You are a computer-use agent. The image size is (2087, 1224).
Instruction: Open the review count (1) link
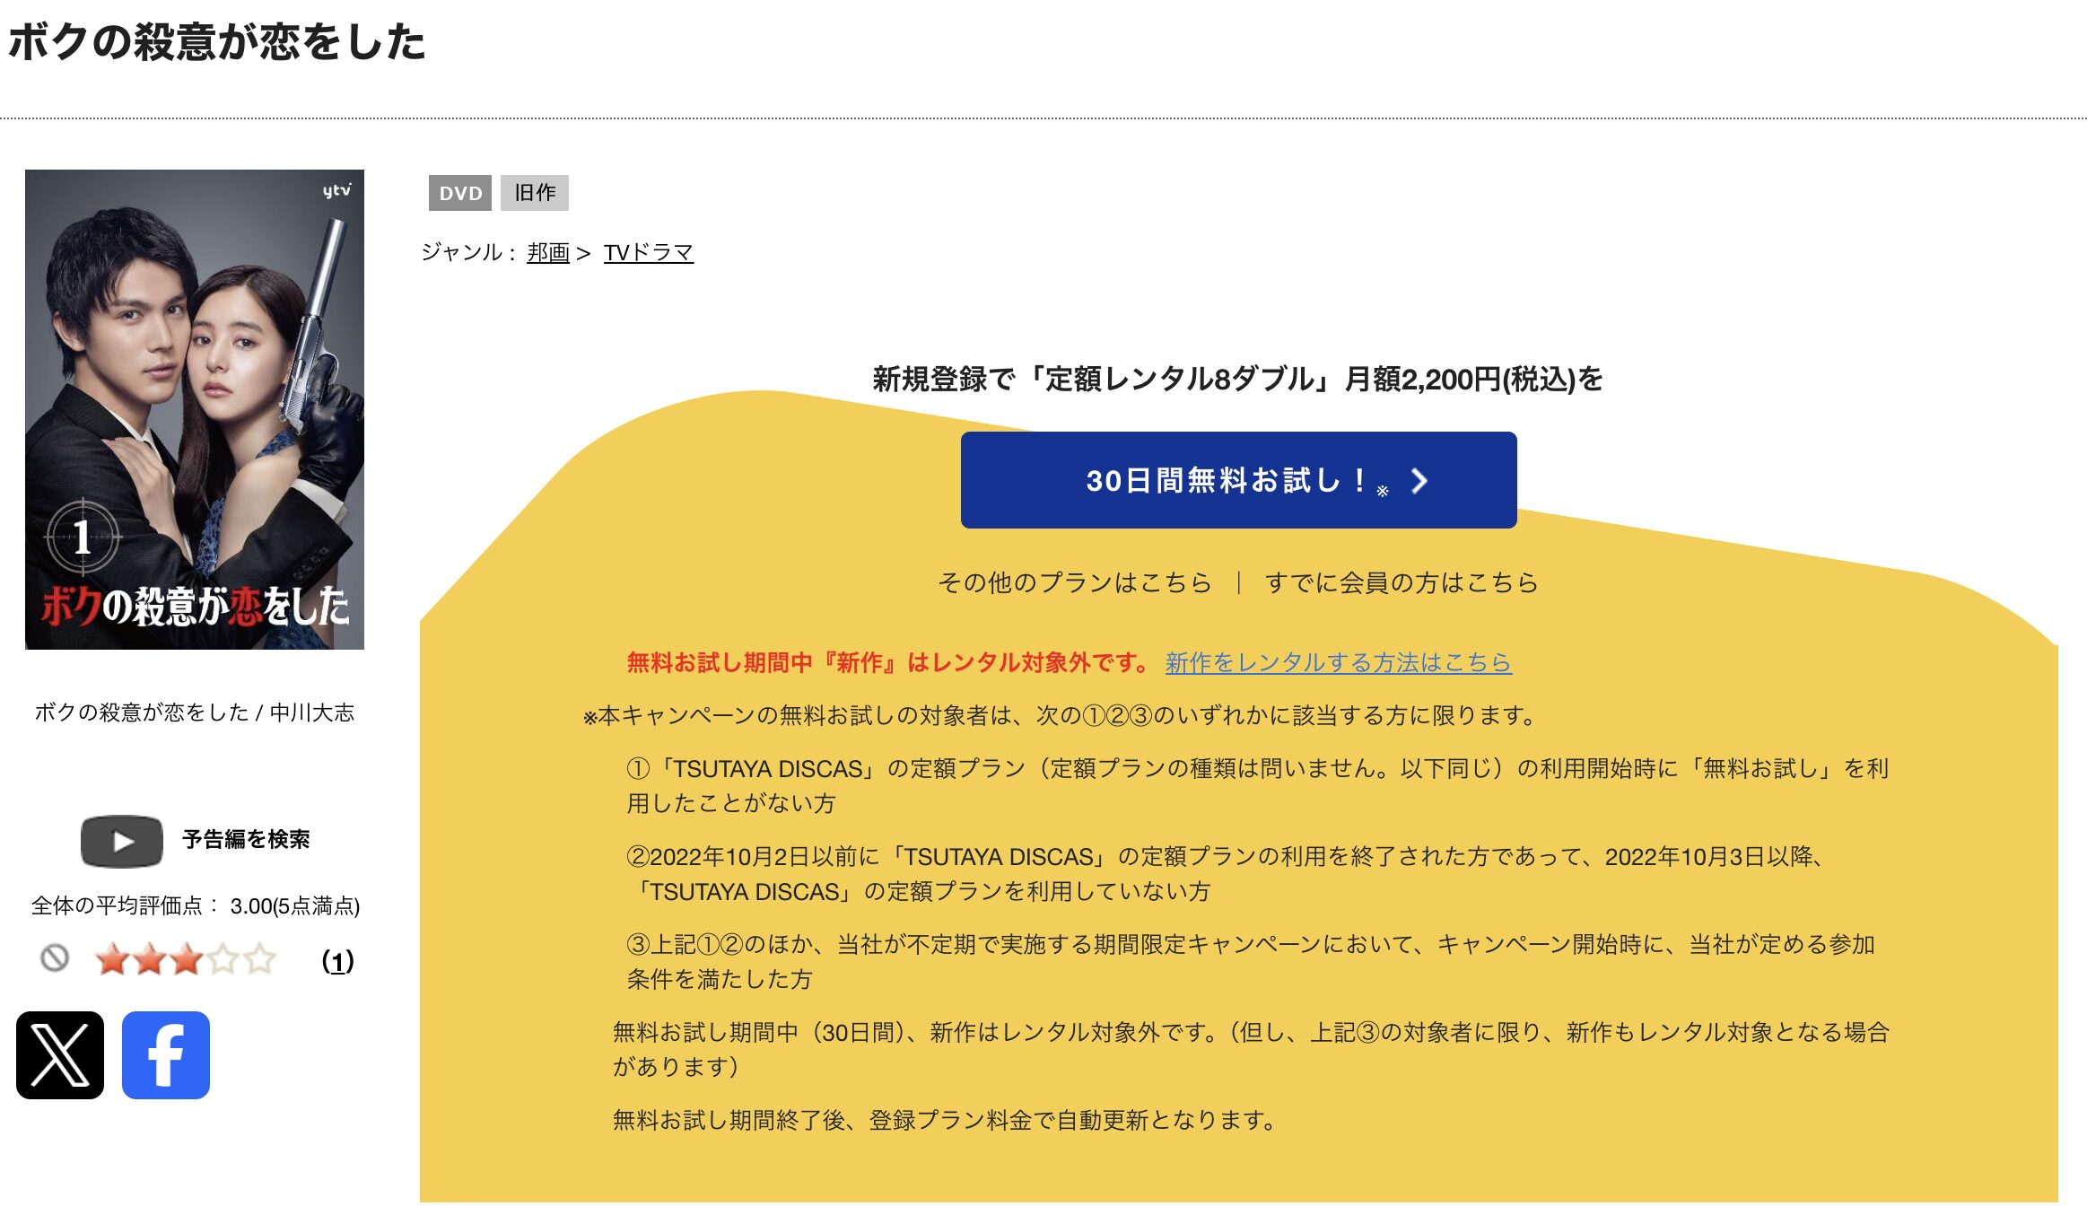click(338, 962)
